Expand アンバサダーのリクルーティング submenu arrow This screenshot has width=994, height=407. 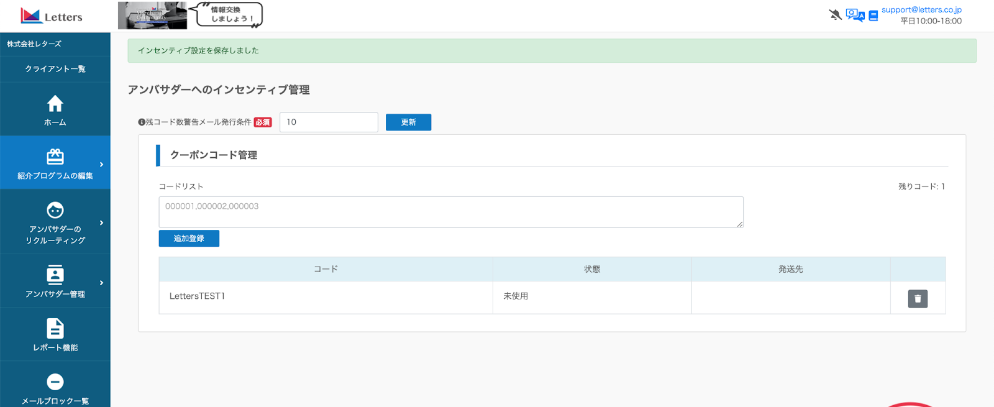pyautogui.click(x=101, y=223)
